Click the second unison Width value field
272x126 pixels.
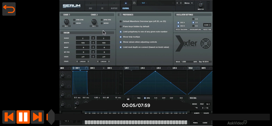[x=103, y=43]
